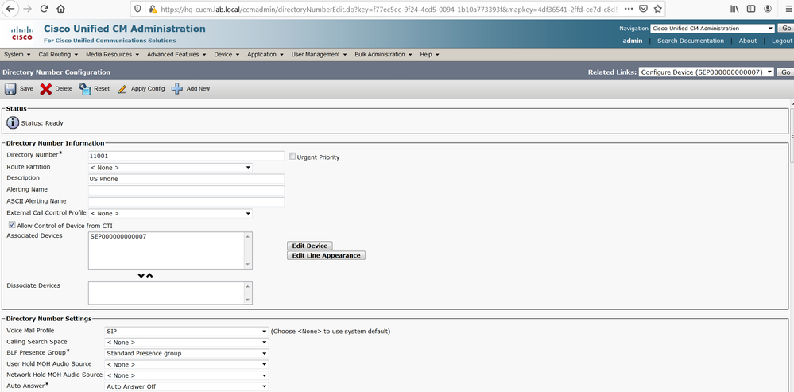Image resolution: width=794 pixels, height=392 pixels.
Task: Open the About link
Action: (x=748, y=41)
